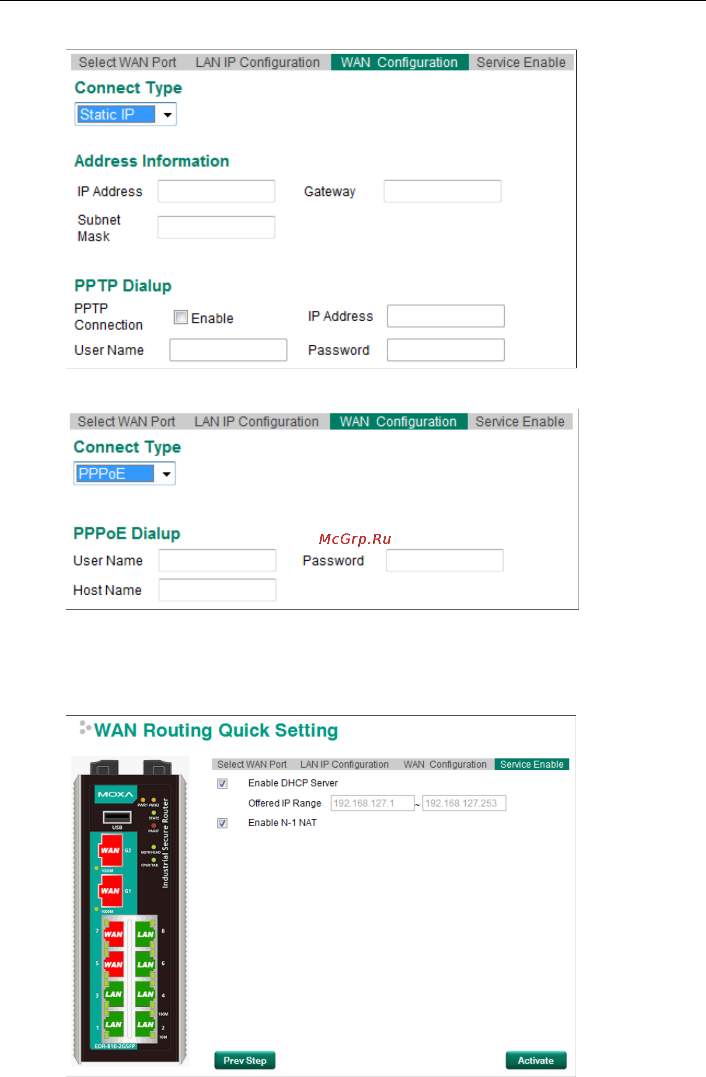This screenshot has height=1077, width=706.
Task: Open Select WAN Port tab in Quick Setting panel
Action: (x=252, y=764)
